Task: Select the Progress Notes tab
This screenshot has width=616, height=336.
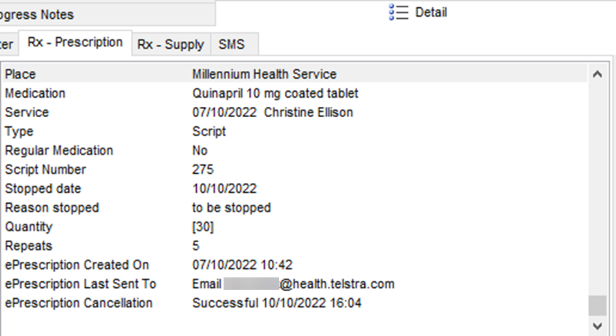Action: click(106, 14)
